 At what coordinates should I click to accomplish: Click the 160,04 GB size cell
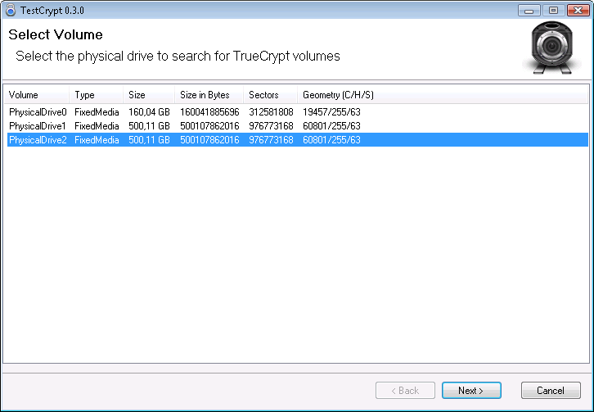tap(149, 112)
